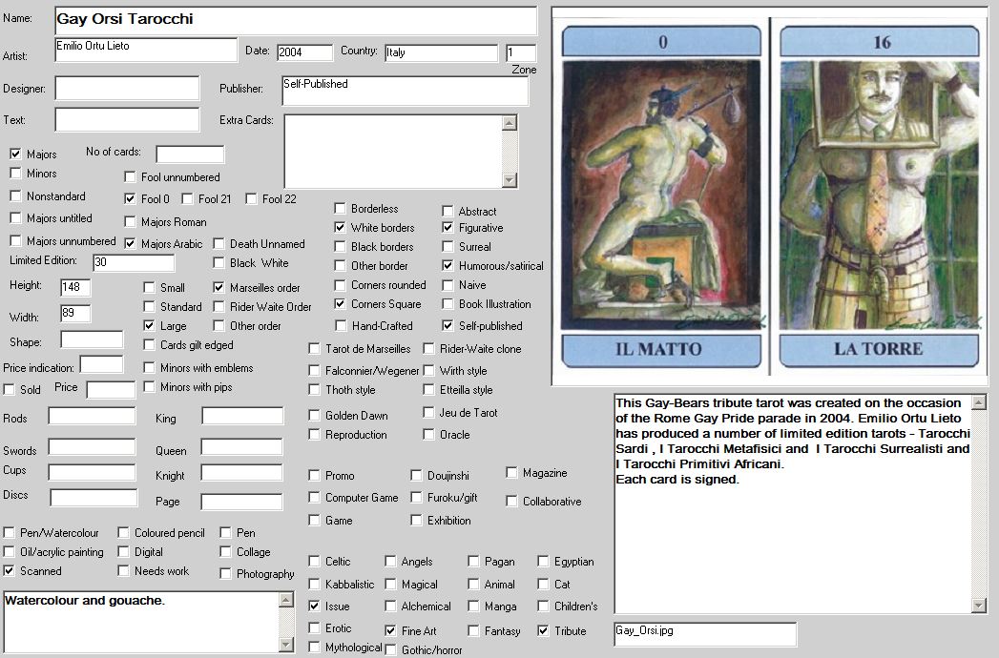The image size is (999, 658).
Task: Tick the Sold checkbox
Action: (10, 389)
